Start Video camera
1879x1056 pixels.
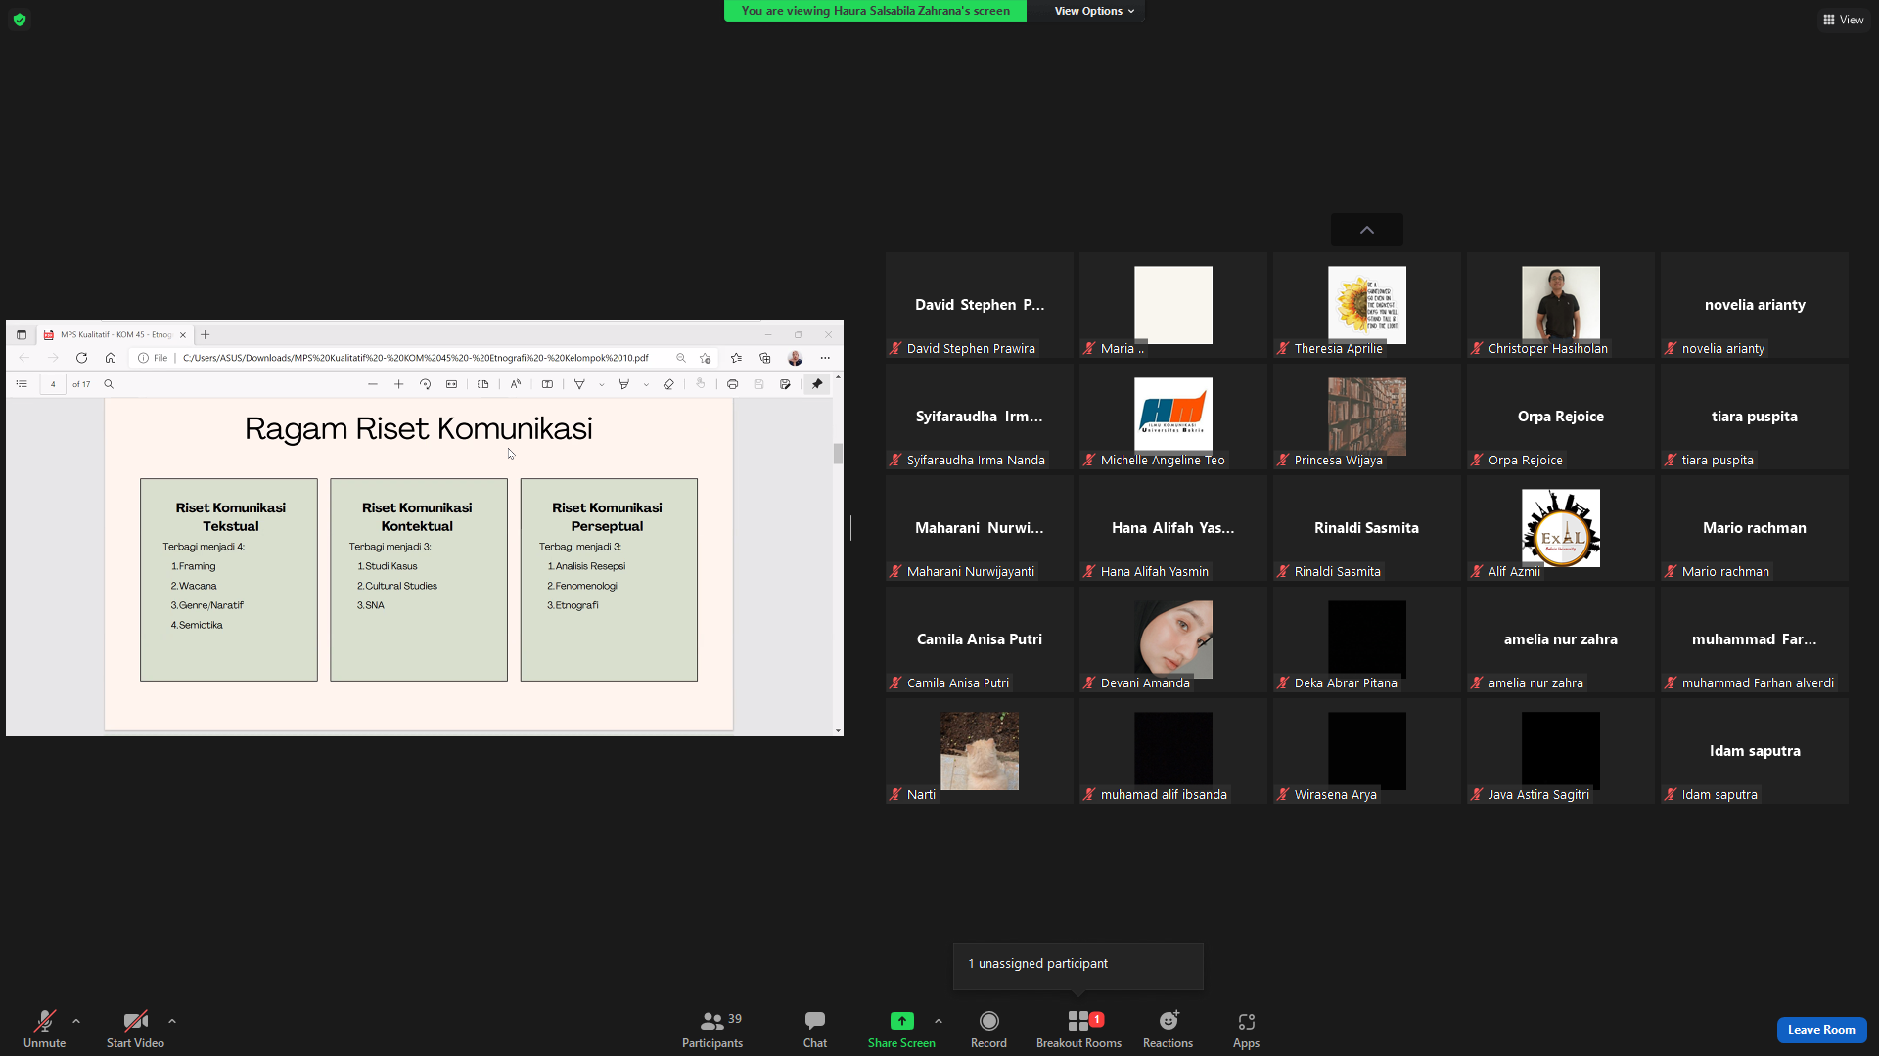(135, 1030)
